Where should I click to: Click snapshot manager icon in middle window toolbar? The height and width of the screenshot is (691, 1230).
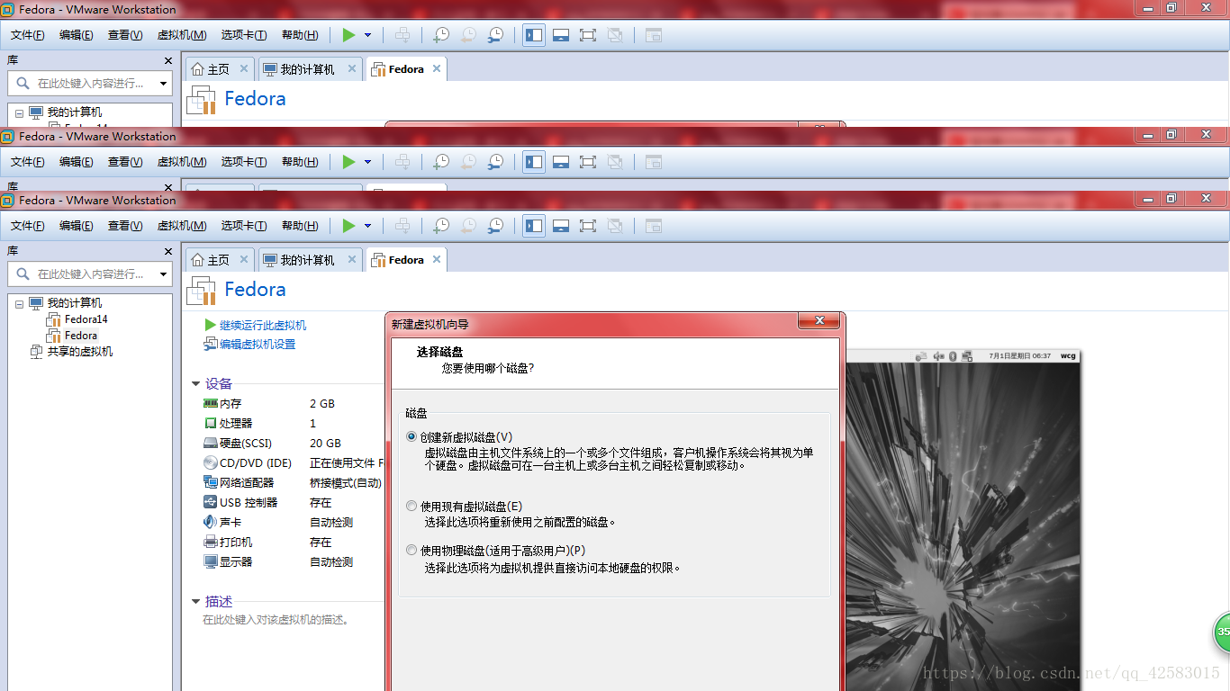click(x=496, y=162)
